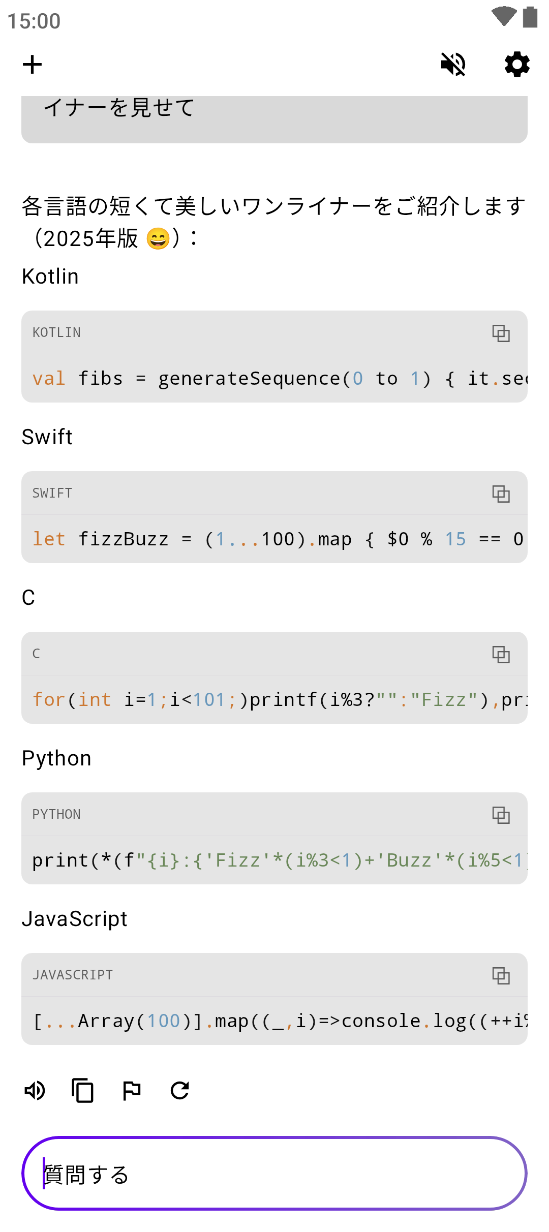Copy the Swift code snippet

click(x=501, y=494)
